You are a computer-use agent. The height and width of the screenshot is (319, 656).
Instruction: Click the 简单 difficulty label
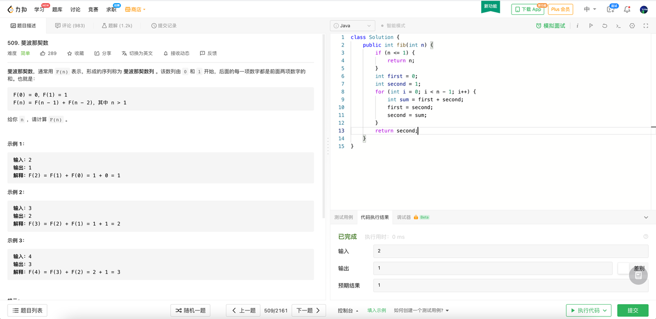pos(25,53)
